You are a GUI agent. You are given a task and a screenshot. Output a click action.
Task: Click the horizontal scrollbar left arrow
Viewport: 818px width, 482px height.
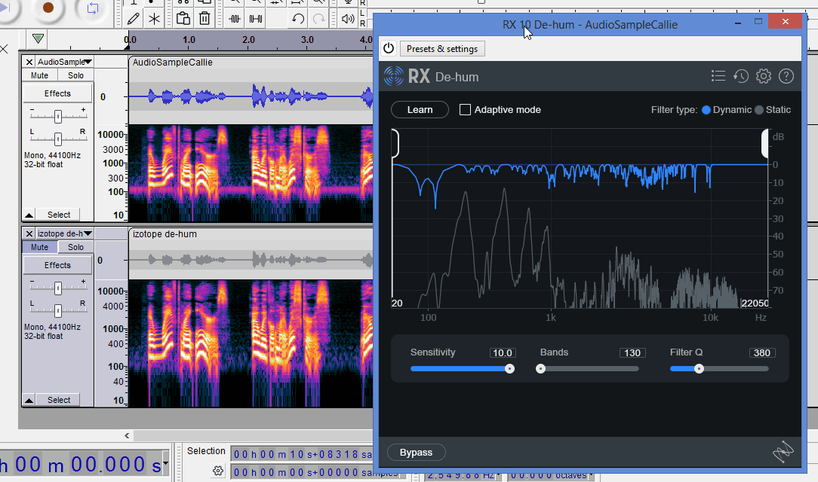(127, 435)
